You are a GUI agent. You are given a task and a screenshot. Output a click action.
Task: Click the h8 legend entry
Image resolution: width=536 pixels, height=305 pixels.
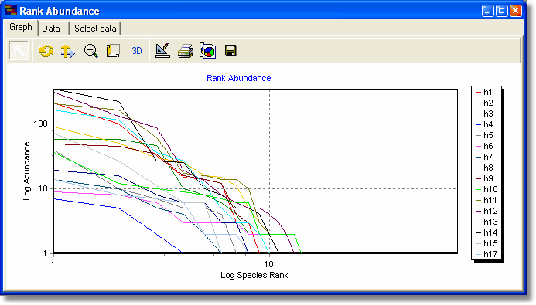pos(484,168)
